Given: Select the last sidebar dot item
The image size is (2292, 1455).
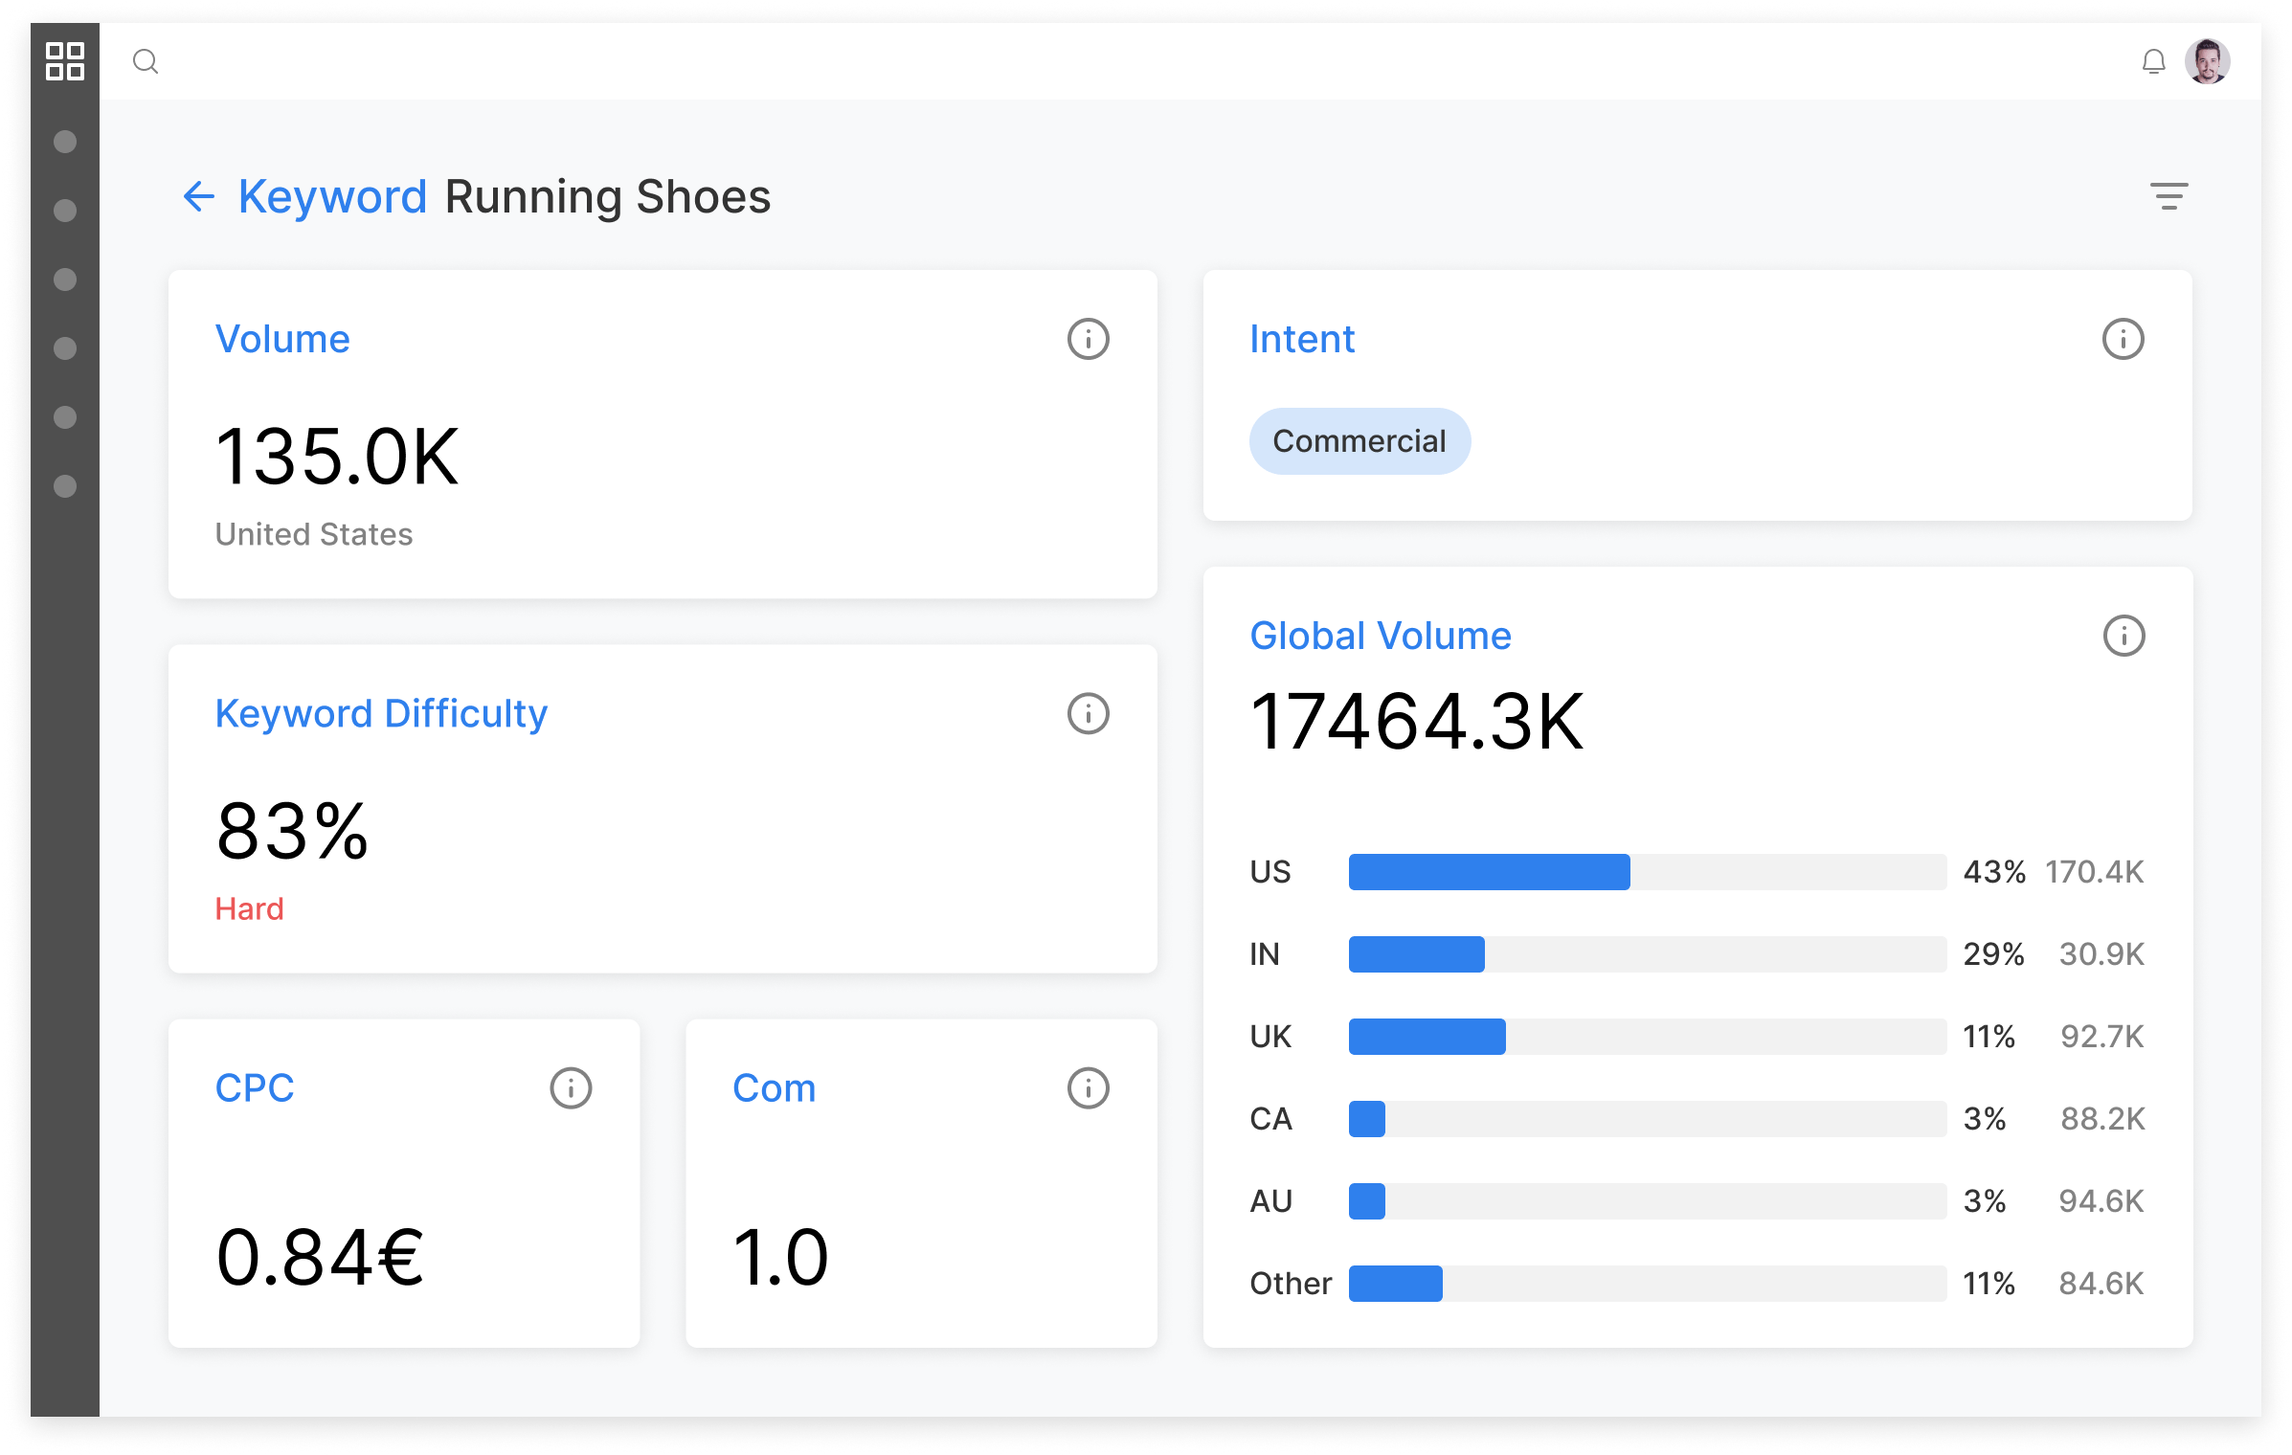Looking at the screenshot, I should (65, 486).
